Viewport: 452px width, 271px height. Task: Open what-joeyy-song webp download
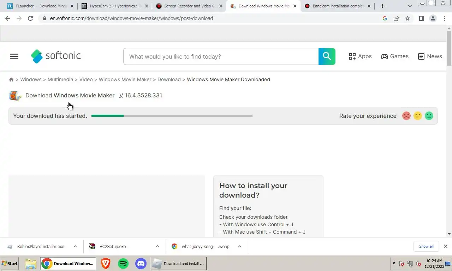tap(201, 247)
